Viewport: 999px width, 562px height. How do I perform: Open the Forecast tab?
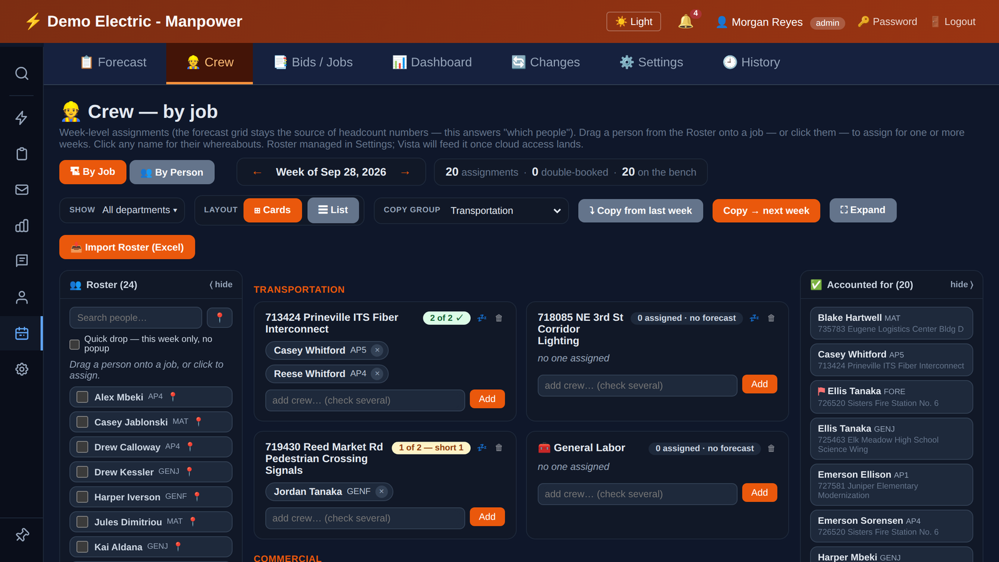tap(114, 62)
